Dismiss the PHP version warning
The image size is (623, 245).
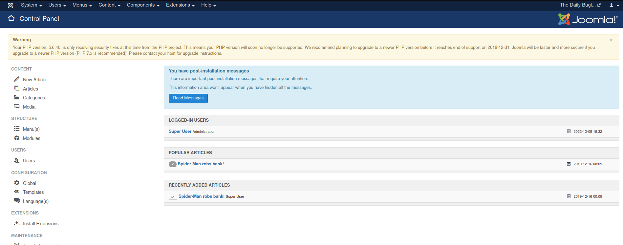611,40
